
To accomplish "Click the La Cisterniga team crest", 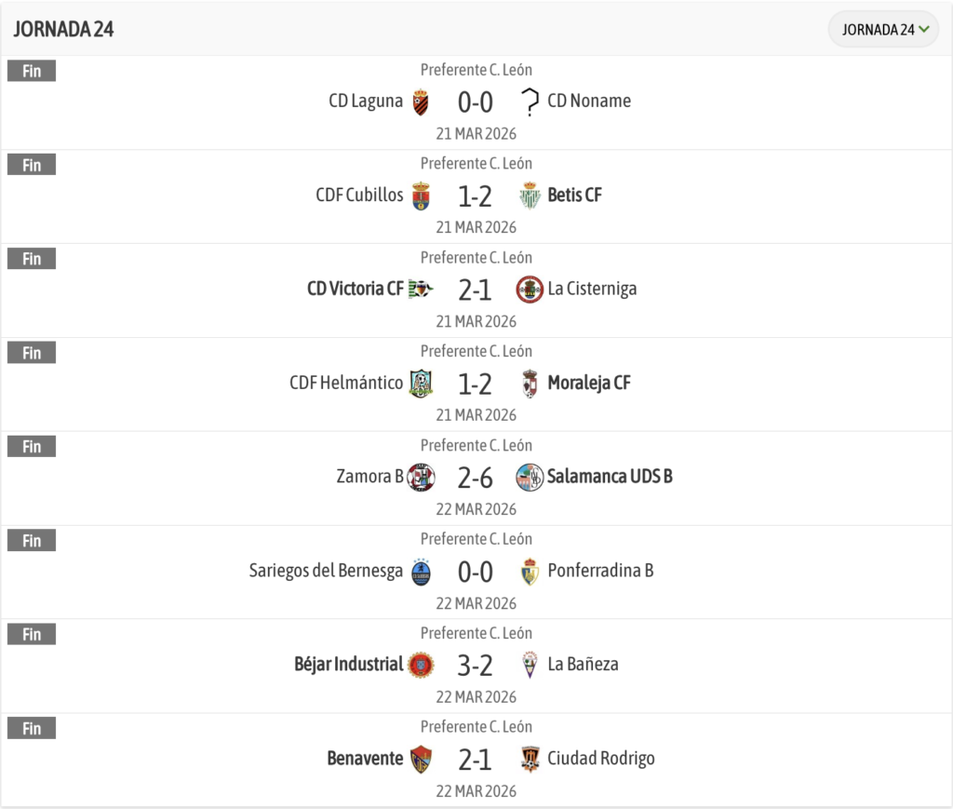I will tap(530, 290).
